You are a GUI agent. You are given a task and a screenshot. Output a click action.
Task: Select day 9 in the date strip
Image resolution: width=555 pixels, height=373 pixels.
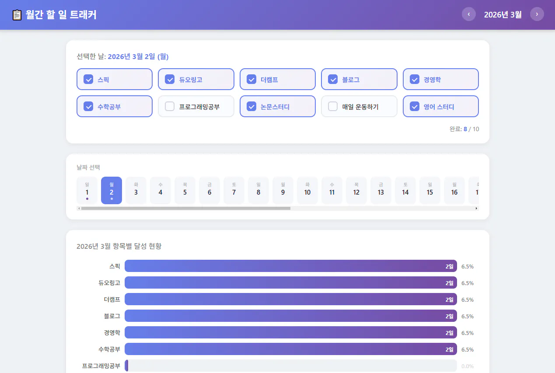tap(283, 191)
